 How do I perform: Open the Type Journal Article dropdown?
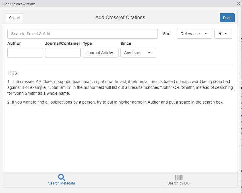click(x=101, y=53)
